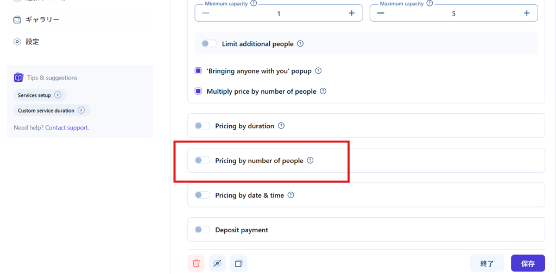Click help icon beside Pricing by number of people

(x=311, y=160)
